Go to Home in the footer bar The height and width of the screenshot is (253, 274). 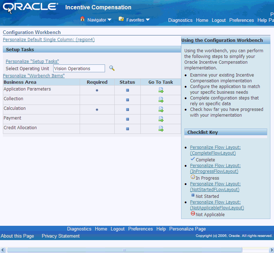[101, 229]
